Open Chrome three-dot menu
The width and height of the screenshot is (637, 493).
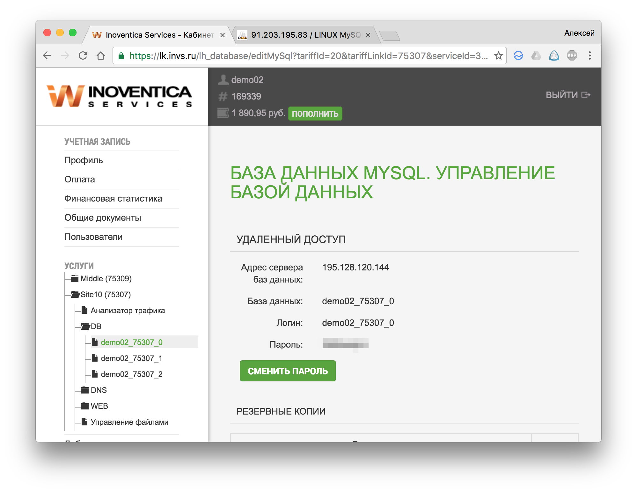589,56
